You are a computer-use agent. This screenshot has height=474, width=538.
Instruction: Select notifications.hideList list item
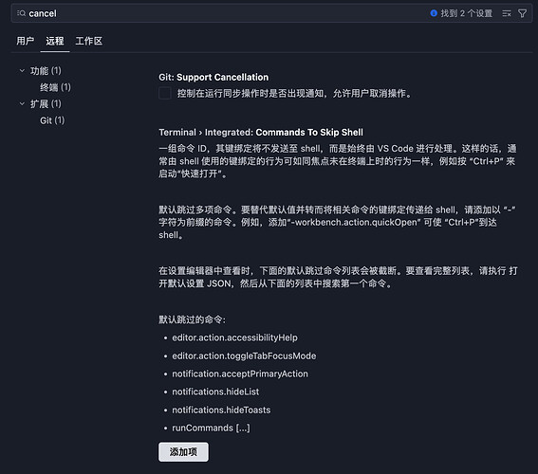(x=215, y=392)
